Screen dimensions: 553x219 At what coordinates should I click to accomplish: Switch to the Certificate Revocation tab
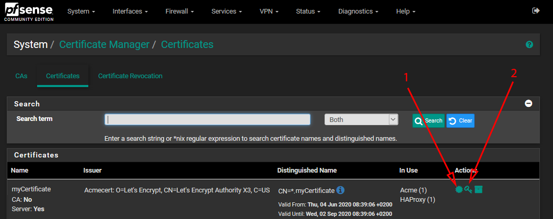point(130,76)
